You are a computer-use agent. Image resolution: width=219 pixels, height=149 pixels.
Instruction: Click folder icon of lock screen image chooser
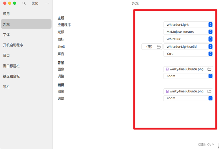click(209, 91)
